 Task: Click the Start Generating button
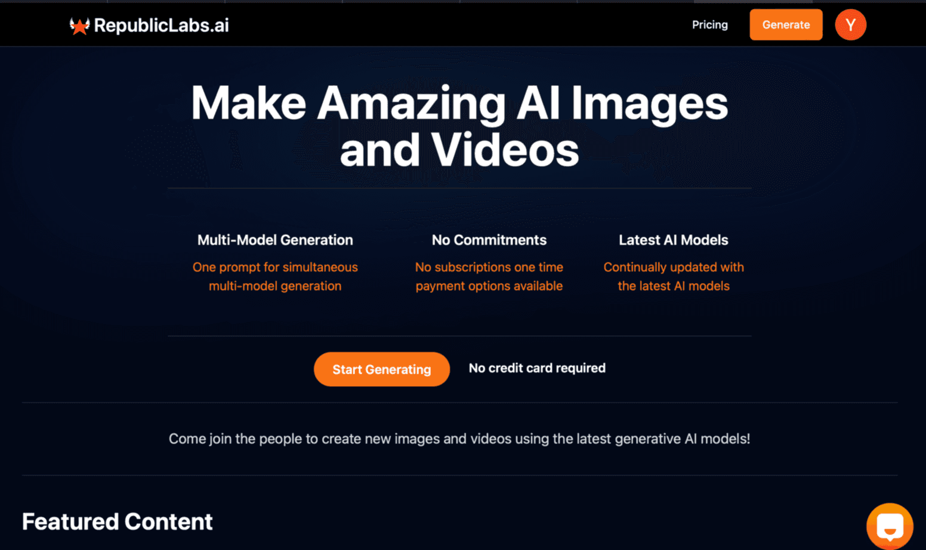tap(381, 369)
